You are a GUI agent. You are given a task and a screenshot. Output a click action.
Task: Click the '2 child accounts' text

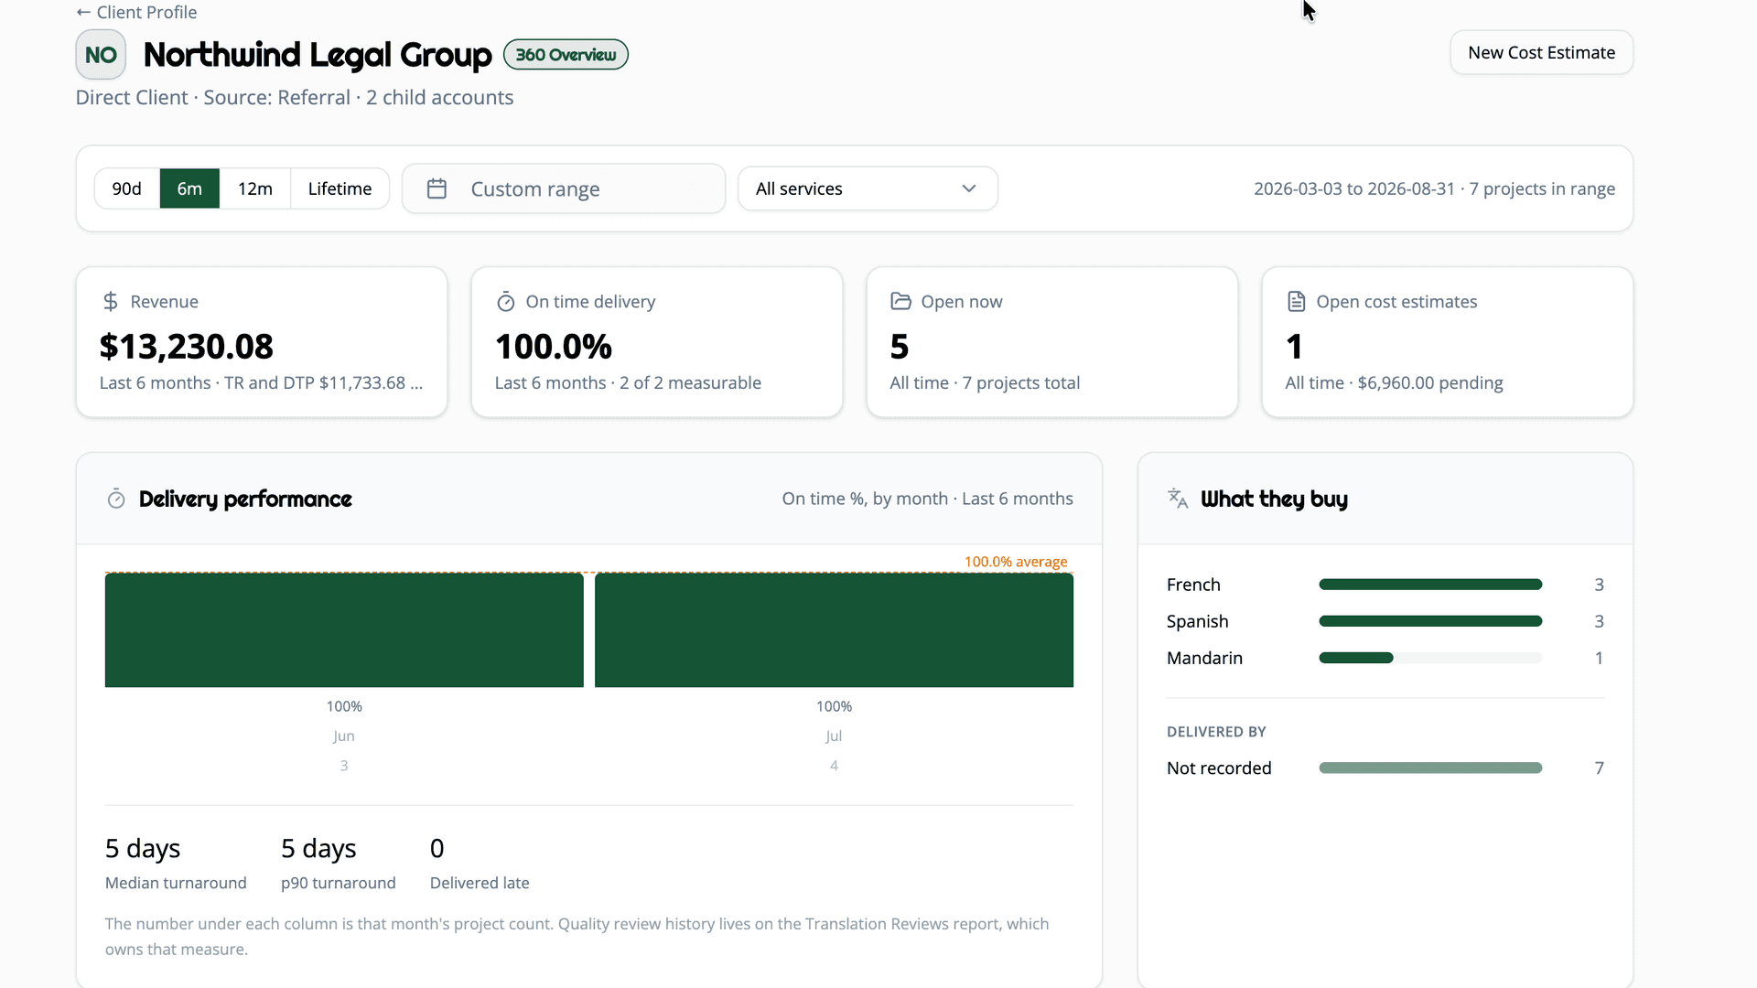coord(440,98)
